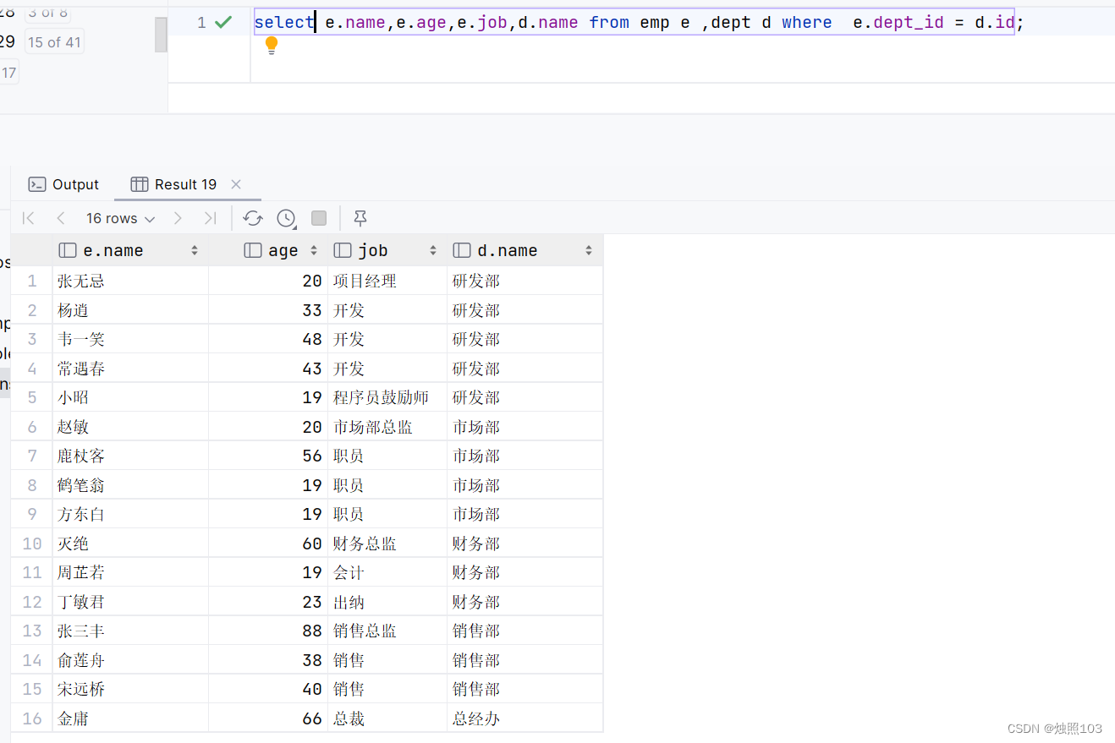
Task: Select age cell '33'
Action: (268, 310)
